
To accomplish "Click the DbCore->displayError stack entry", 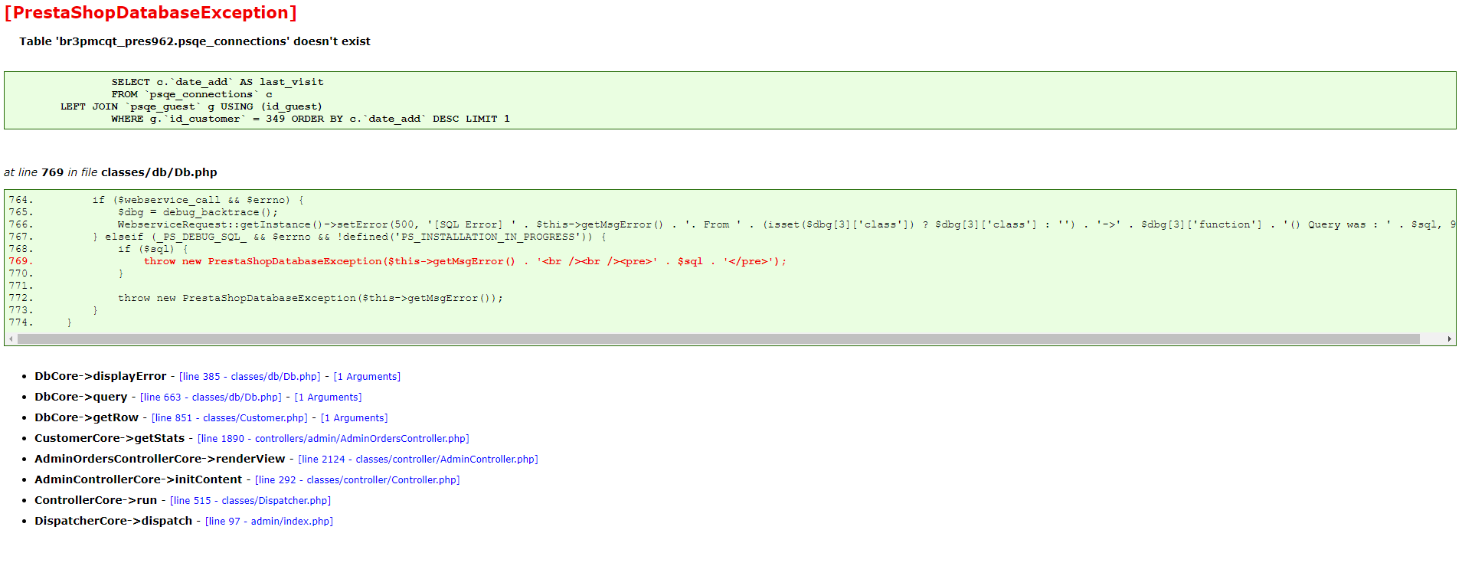I will coord(100,377).
